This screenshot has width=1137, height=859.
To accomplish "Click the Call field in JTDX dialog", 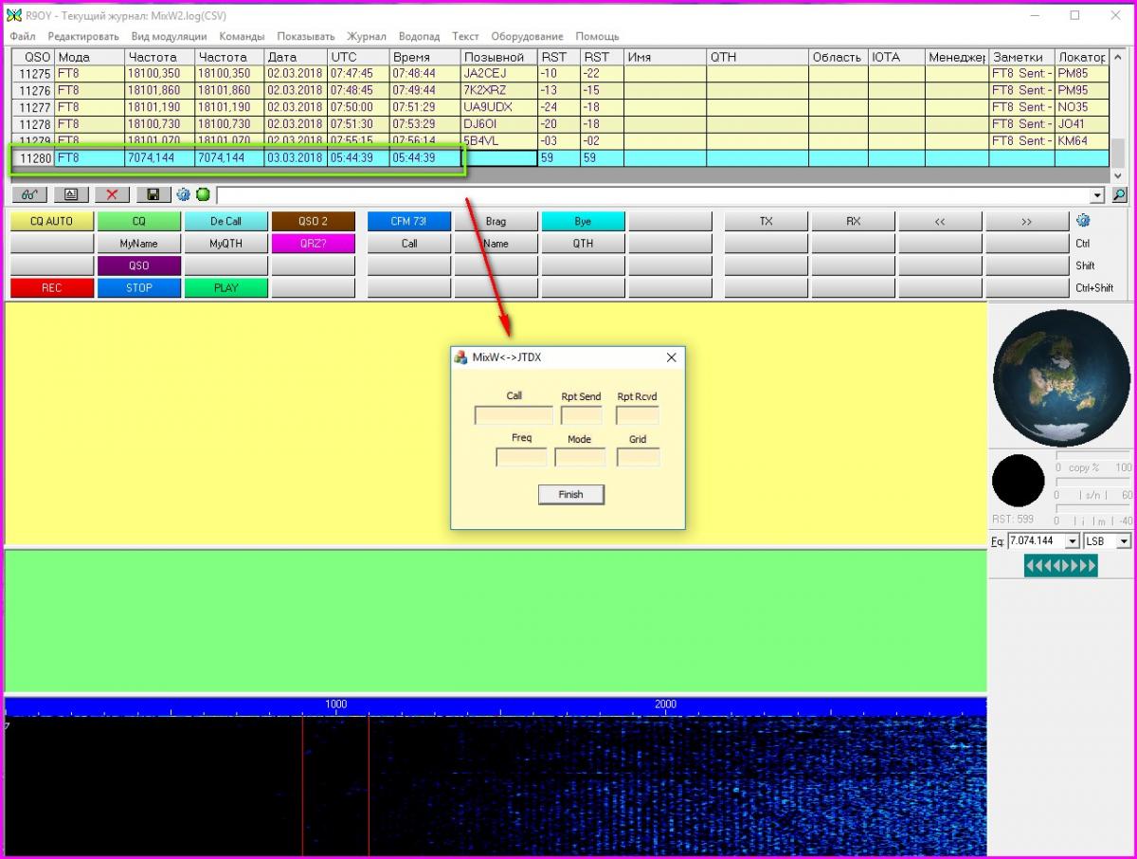I will 514,415.
